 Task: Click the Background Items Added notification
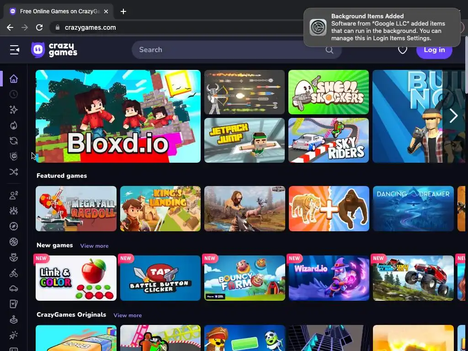pyautogui.click(x=382, y=27)
